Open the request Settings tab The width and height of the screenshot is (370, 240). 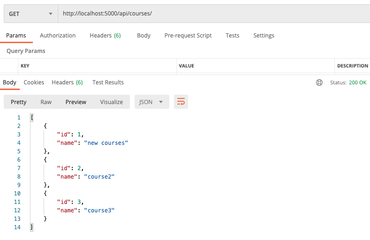[264, 35]
